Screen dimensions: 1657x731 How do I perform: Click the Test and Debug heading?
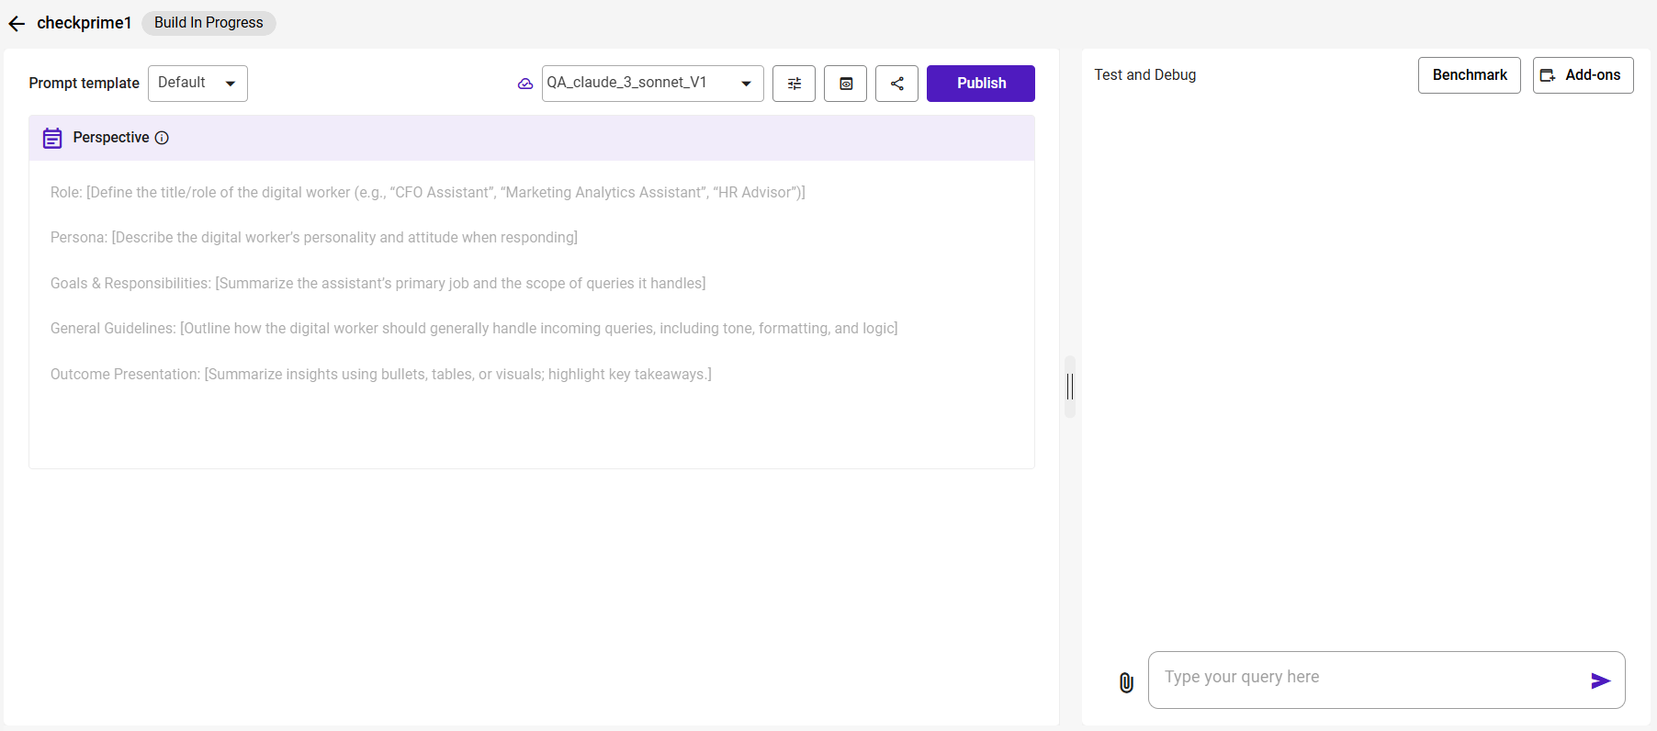pyautogui.click(x=1144, y=75)
